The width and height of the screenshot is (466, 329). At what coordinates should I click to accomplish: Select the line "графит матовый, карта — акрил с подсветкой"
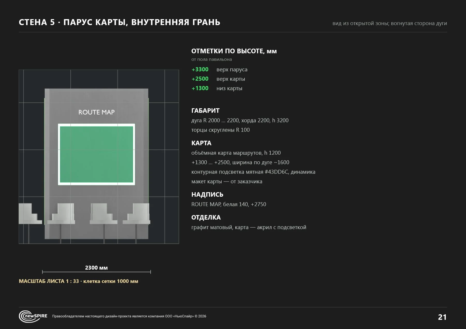point(249,227)
